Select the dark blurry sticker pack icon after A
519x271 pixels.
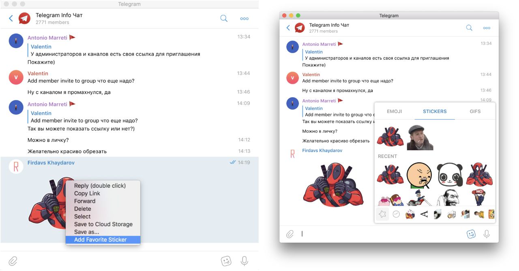coord(438,214)
